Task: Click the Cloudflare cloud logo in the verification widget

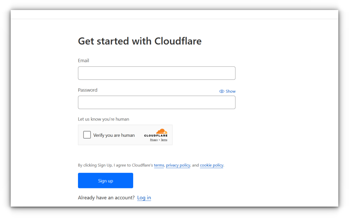Action: click(161, 131)
